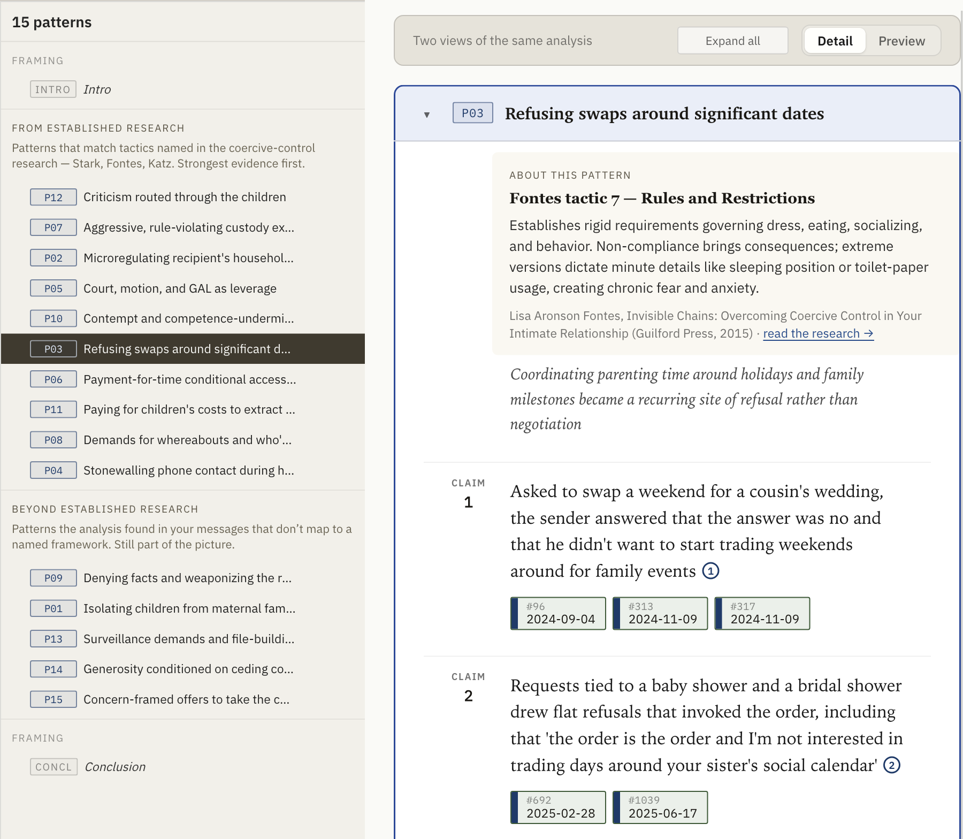The width and height of the screenshot is (963, 839).
Task: Select P15 Concern-framed offers pattern
Action: tap(183, 699)
